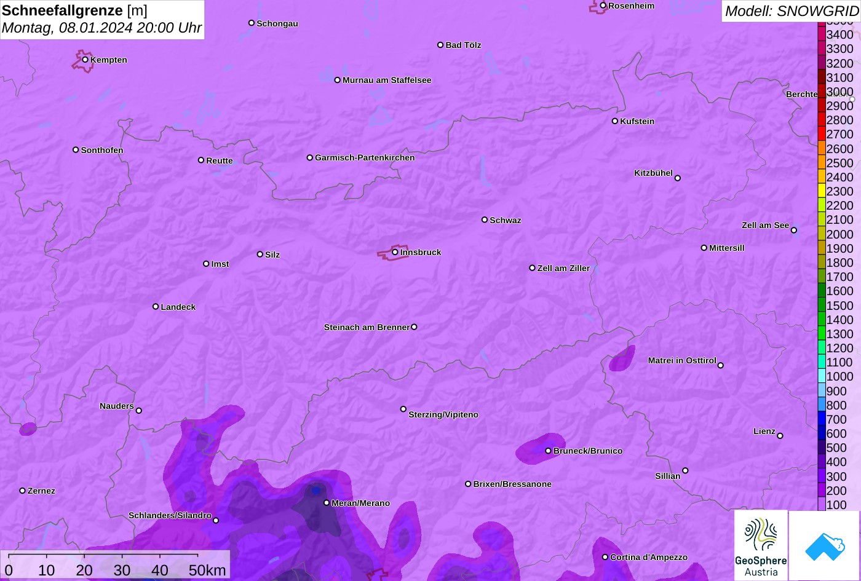Click the Schlanders/Silandro label
Screen dimensions: 861x581
click(170, 515)
